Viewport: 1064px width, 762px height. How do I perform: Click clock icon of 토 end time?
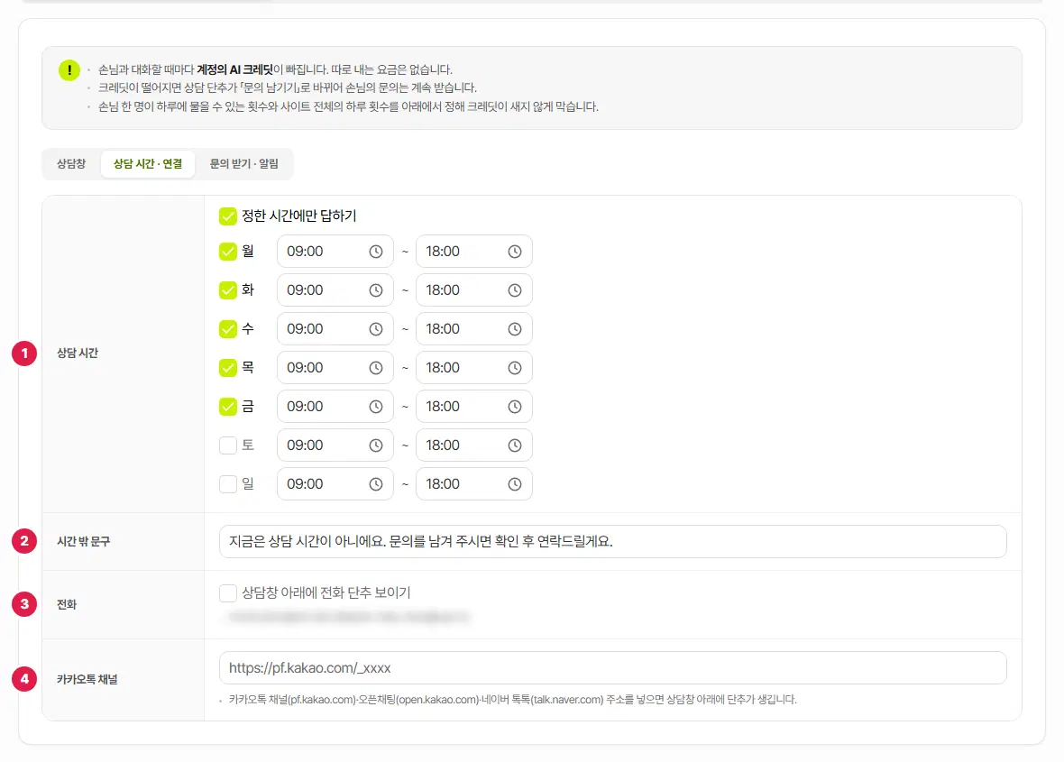(x=515, y=445)
